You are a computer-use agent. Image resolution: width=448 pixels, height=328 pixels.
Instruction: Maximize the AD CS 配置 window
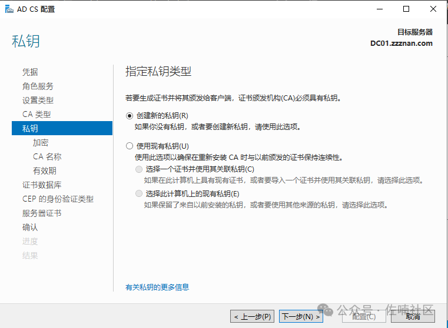406,9
